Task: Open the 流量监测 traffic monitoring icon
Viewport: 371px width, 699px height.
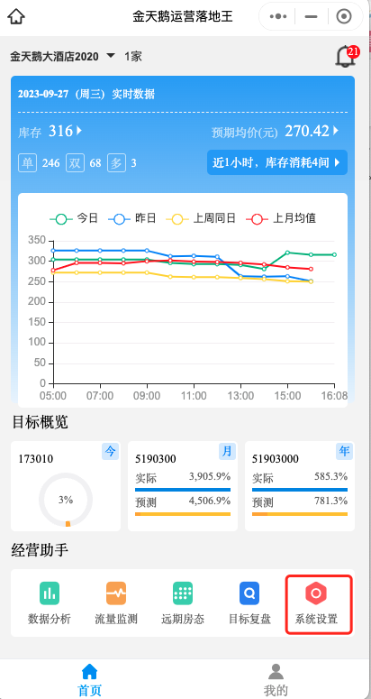Action: [116, 603]
